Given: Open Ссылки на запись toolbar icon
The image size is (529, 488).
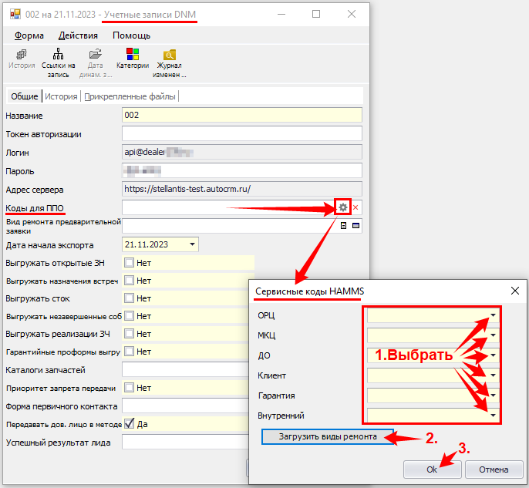Looking at the screenshot, I should (x=59, y=59).
